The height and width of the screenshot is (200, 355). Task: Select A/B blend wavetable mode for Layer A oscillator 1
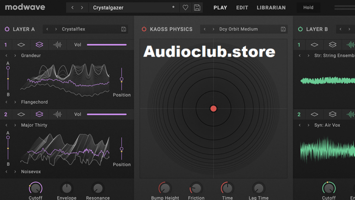39,45
